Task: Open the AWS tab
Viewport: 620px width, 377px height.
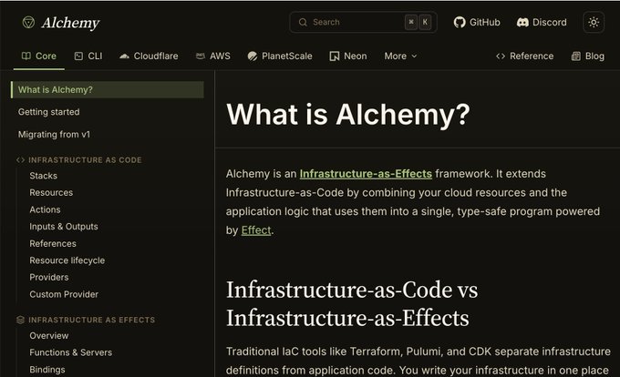Action: coord(213,56)
